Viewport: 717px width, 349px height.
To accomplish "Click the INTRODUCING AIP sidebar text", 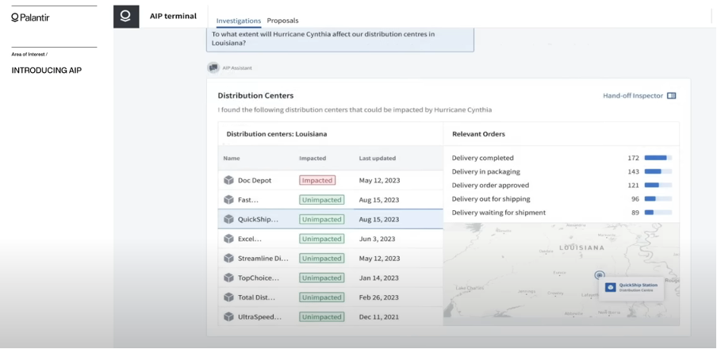I will tap(47, 71).
